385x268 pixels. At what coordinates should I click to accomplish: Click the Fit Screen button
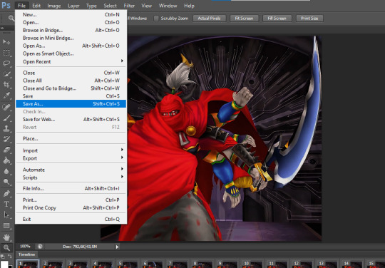(244, 19)
